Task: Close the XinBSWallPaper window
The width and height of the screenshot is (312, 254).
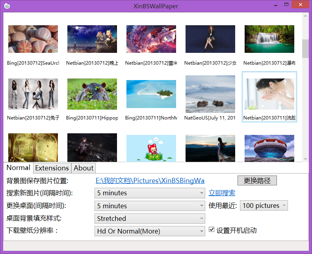Action: tap(301, 4)
